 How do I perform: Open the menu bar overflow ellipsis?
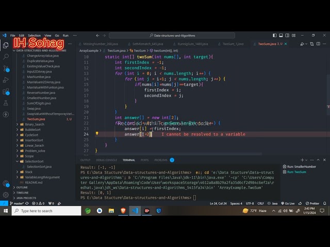(x=75, y=36)
